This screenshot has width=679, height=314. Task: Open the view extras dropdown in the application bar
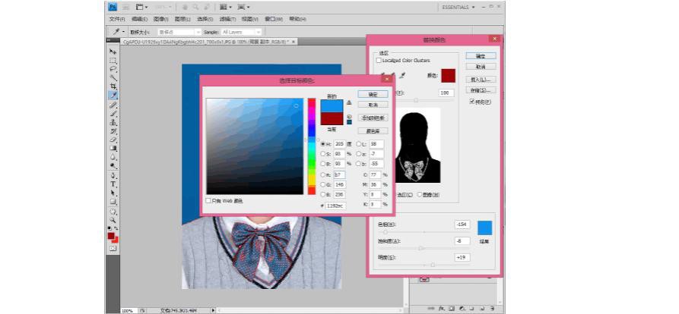pos(142,8)
